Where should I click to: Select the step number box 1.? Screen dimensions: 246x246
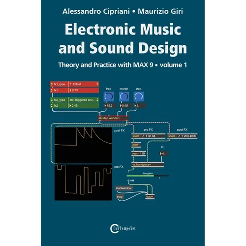tap(140, 106)
